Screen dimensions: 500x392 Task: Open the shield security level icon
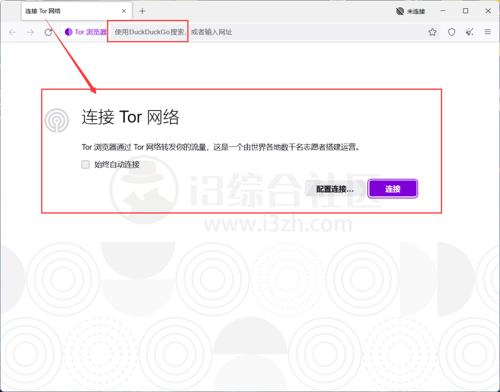point(451,32)
